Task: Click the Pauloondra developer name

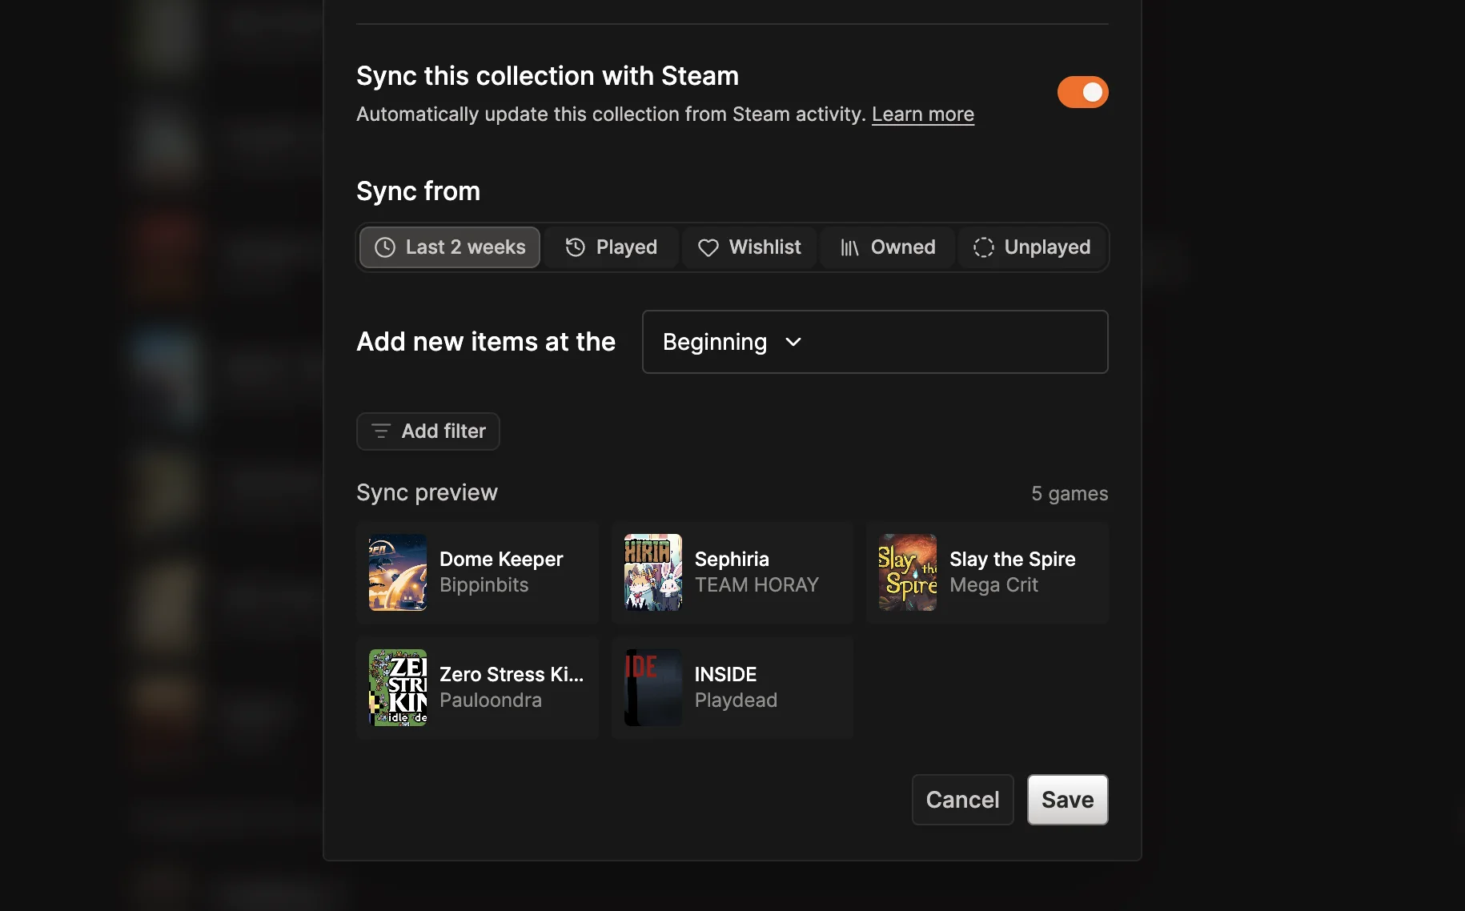Action: [491, 700]
